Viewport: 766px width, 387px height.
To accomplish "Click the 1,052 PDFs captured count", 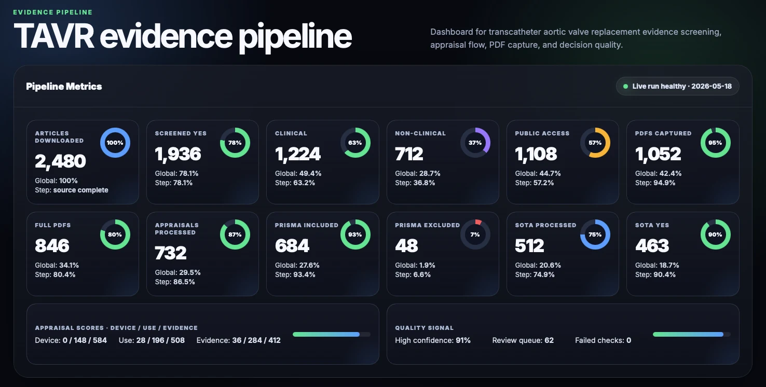I will (x=658, y=154).
